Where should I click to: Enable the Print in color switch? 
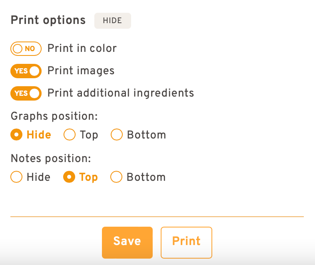coord(26,49)
